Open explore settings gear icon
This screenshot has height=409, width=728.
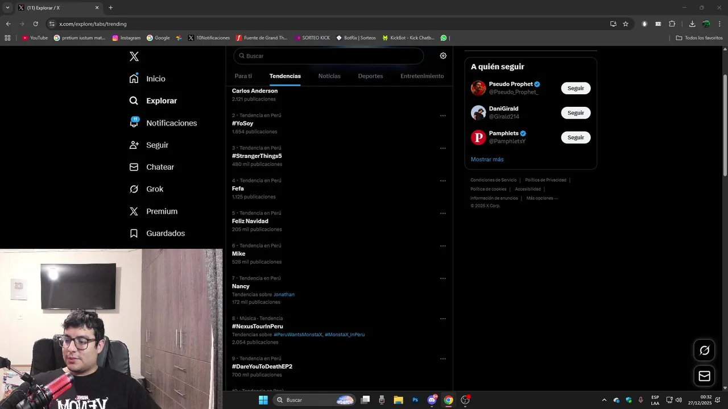pos(443,56)
